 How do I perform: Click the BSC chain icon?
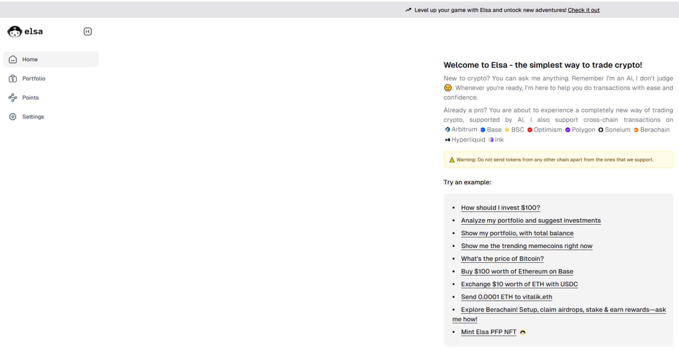tap(507, 130)
